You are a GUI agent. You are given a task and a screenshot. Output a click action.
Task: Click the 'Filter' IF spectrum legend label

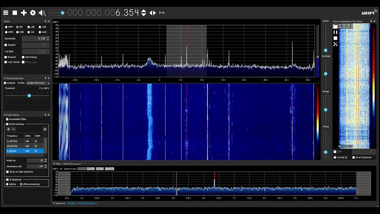point(109,169)
